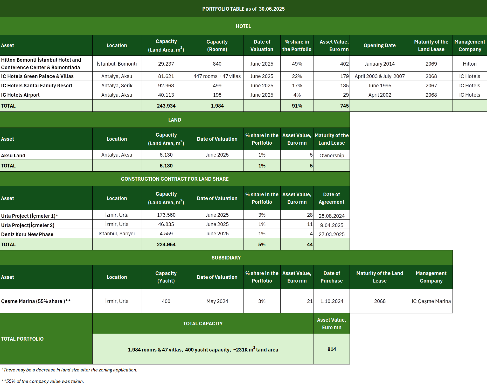
Task: Click the IC Hotels Santai Family Resort cell
Action: point(46,86)
